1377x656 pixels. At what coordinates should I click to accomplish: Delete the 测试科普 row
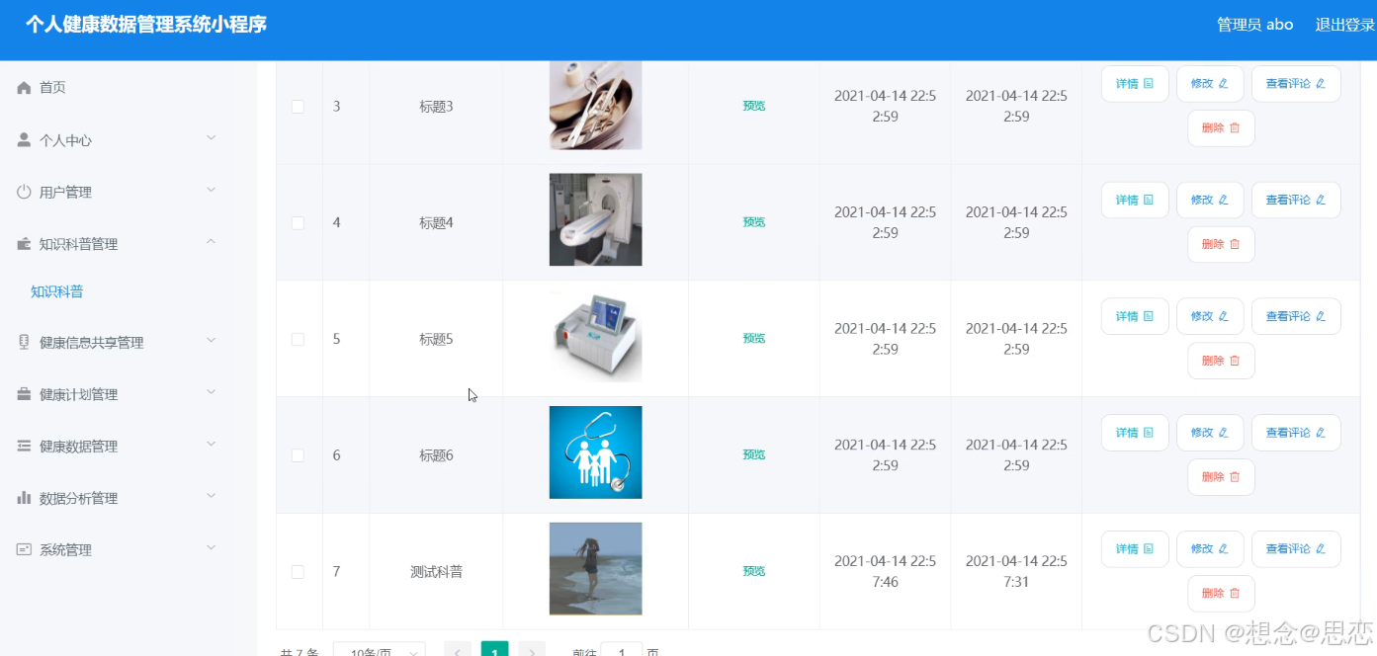(1221, 594)
